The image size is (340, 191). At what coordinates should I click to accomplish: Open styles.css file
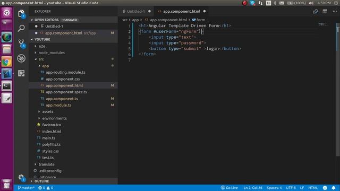click(73, 151)
